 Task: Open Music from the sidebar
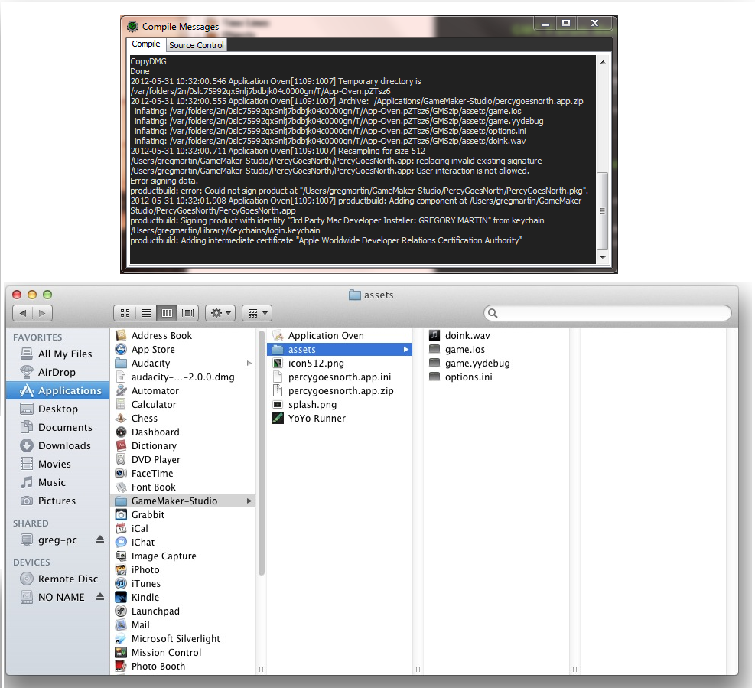(x=58, y=482)
